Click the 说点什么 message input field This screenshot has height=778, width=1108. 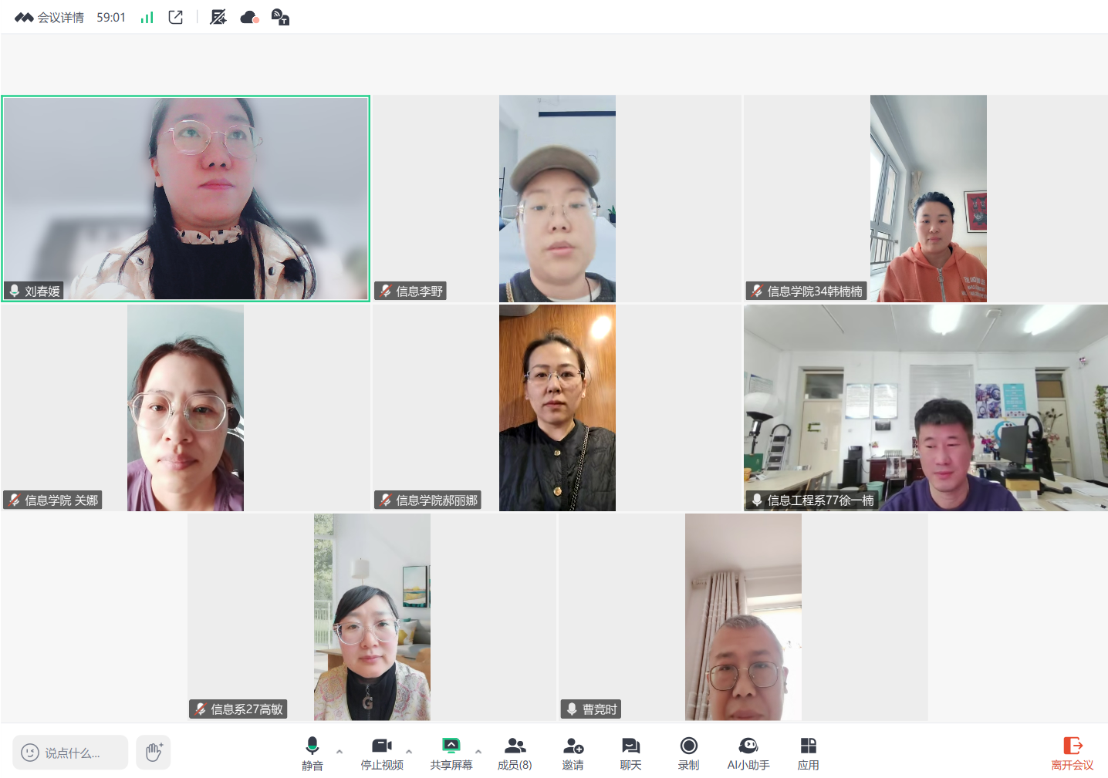[71, 753]
